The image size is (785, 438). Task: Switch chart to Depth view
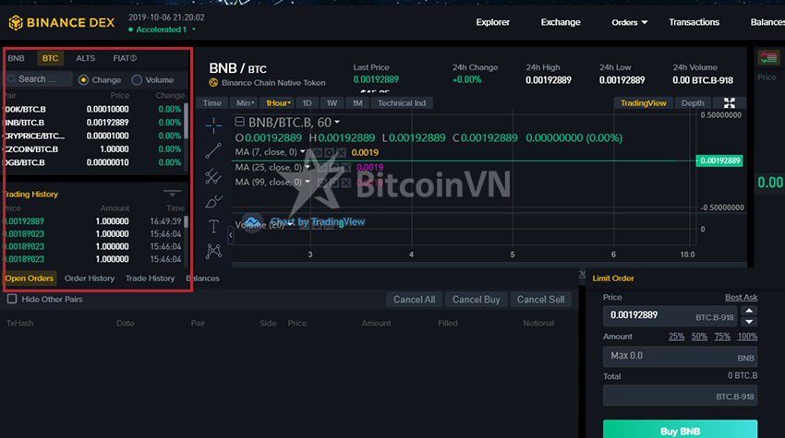(x=693, y=103)
